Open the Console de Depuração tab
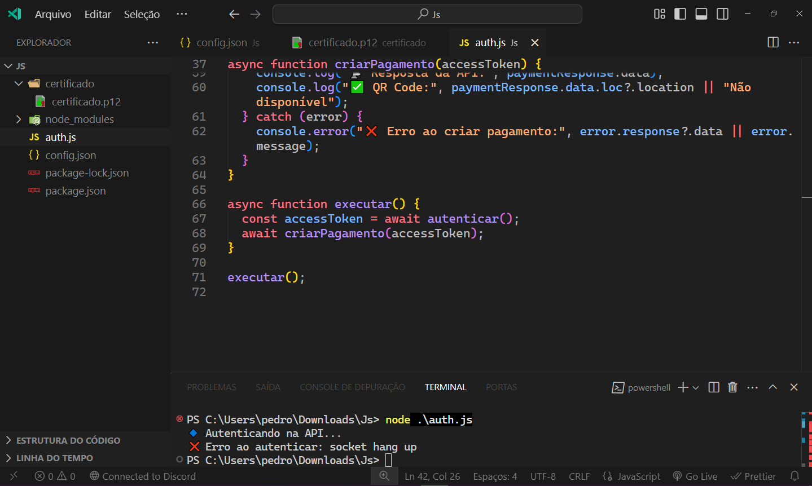 click(x=353, y=387)
